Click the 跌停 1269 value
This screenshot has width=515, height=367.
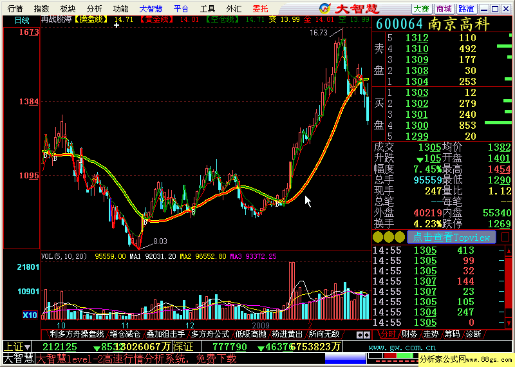500,224
